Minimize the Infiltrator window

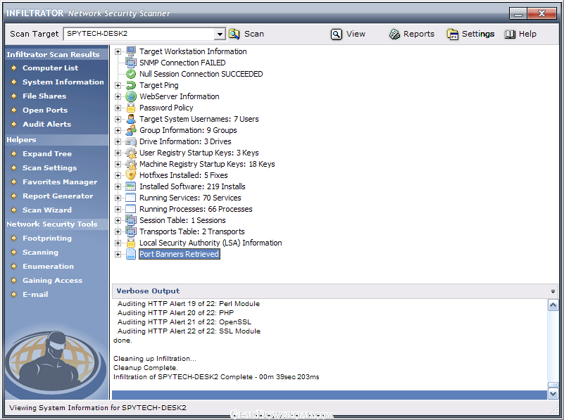click(x=518, y=13)
